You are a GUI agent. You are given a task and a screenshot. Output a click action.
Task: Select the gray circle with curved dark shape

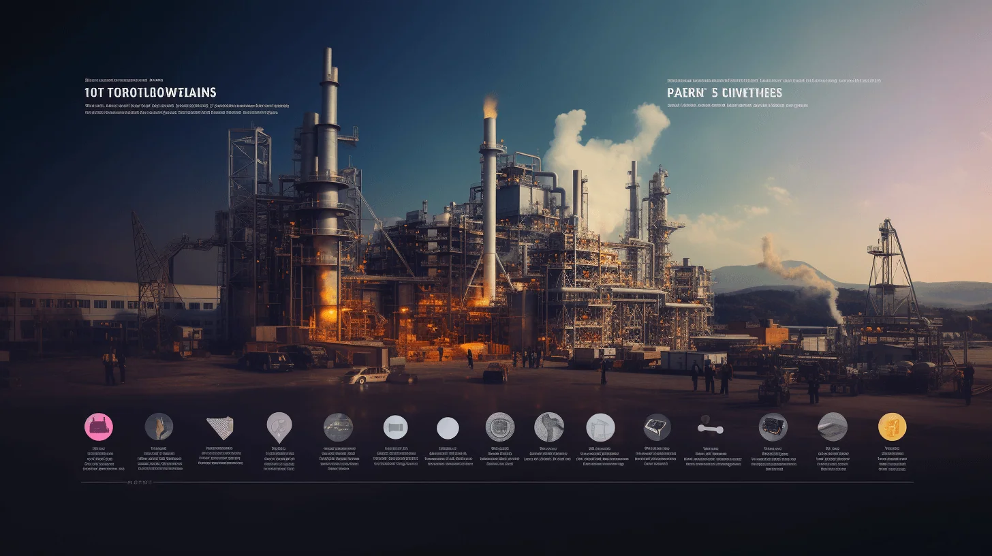549,427
